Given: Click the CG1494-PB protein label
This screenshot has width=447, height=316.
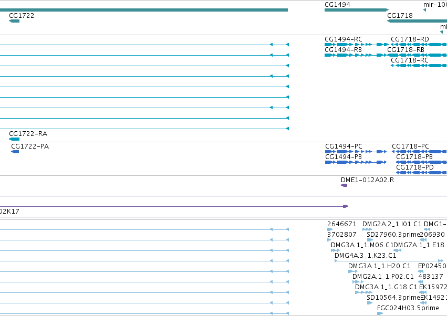Looking at the screenshot, I should [x=344, y=157].
